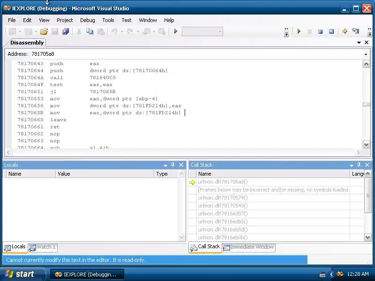Screen dimensions: 375x281
Task: Click the Windows start button
Action: click(x=22, y=274)
